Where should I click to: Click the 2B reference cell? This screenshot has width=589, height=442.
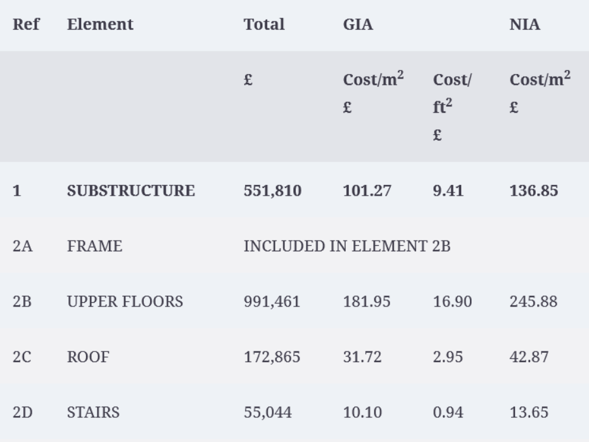point(22,301)
